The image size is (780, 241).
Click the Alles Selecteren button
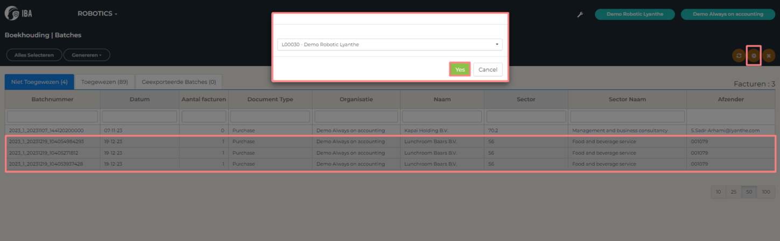click(34, 55)
